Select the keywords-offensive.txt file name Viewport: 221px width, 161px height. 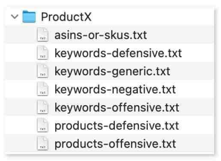click(x=117, y=107)
